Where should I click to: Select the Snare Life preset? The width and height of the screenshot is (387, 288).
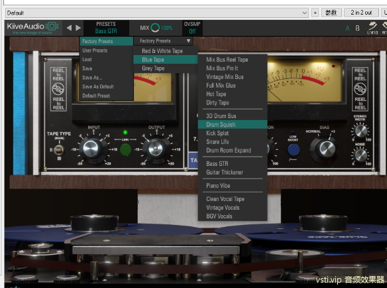point(233,142)
